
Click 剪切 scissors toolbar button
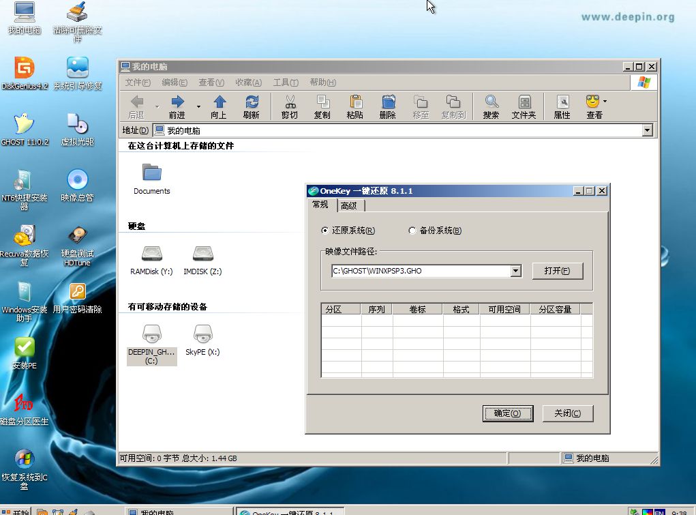pyautogui.click(x=290, y=107)
